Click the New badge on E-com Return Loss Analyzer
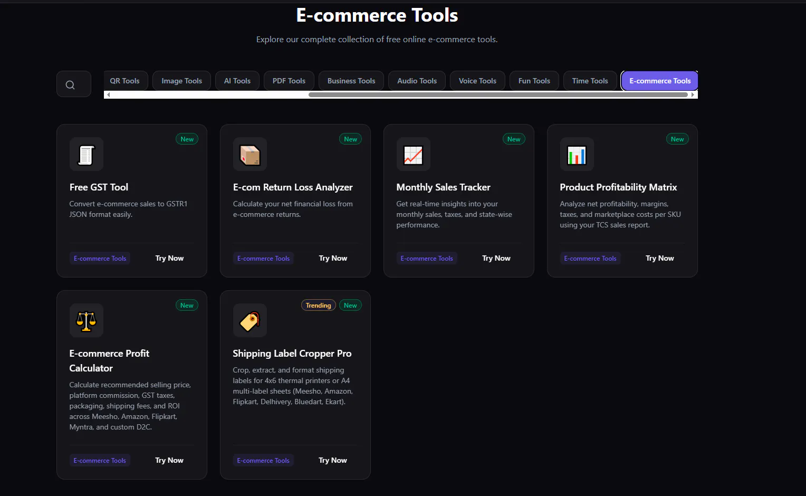 pos(351,139)
